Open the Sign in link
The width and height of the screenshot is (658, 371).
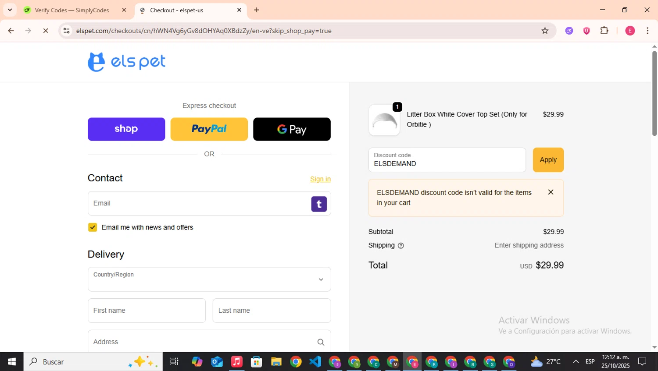(x=320, y=179)
